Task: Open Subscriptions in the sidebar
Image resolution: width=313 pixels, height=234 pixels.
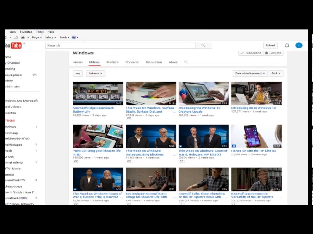Action: pos(14,75)
